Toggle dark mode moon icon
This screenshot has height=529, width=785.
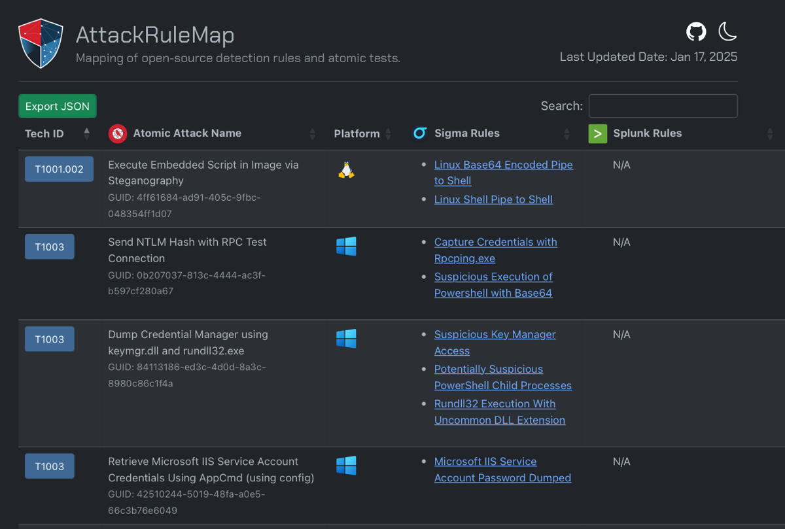coord(727,31)
